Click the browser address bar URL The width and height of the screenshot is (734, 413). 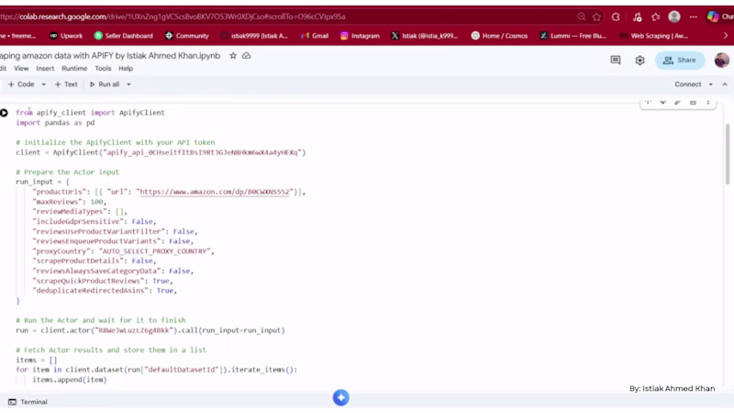(173, 17)
